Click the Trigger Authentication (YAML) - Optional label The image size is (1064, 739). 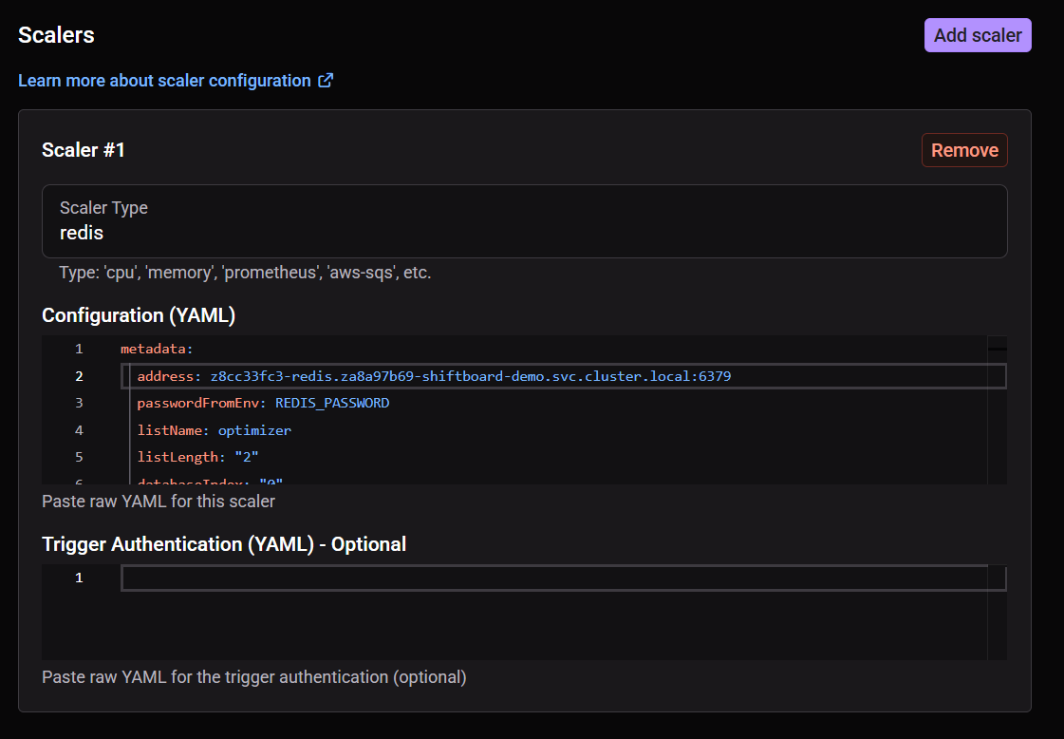pos(224,544)
